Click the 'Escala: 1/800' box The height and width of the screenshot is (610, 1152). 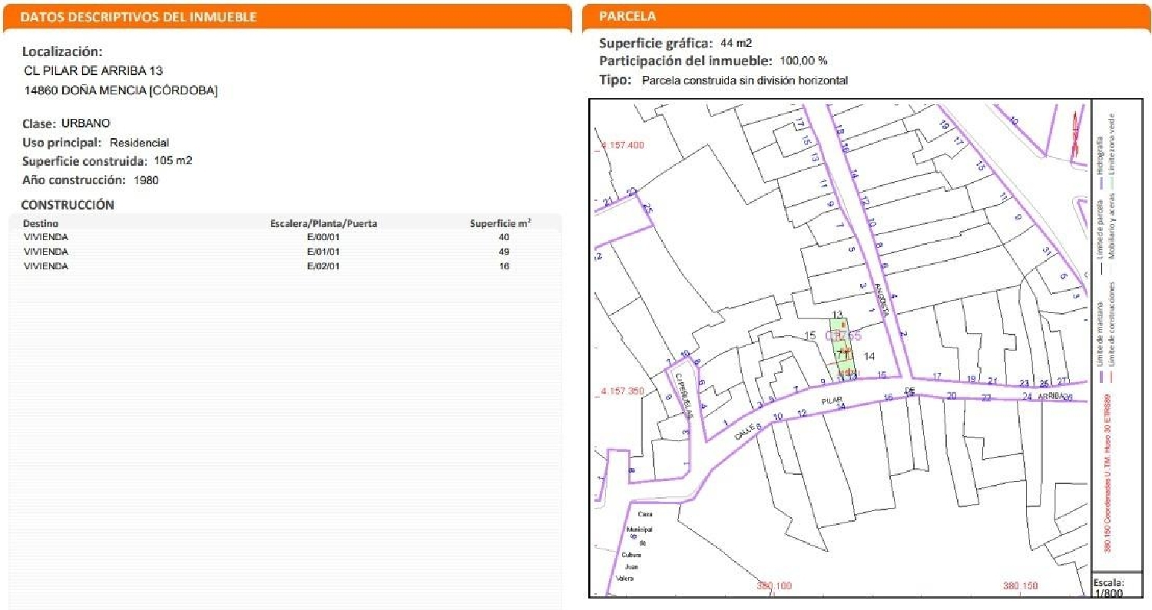[x=1107, y=587]
